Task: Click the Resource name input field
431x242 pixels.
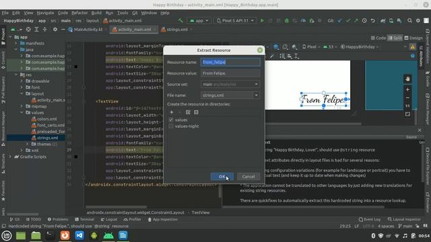Action: pos(230,63)
